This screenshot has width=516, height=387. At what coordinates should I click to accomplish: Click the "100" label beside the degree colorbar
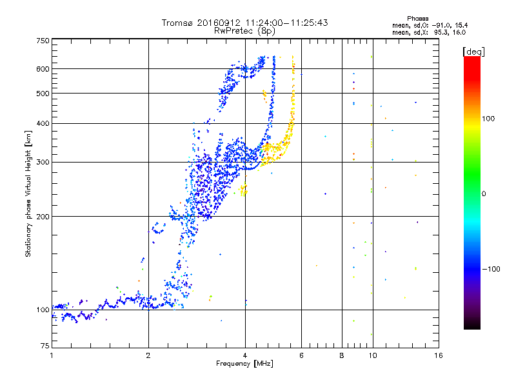pos(488,119)
